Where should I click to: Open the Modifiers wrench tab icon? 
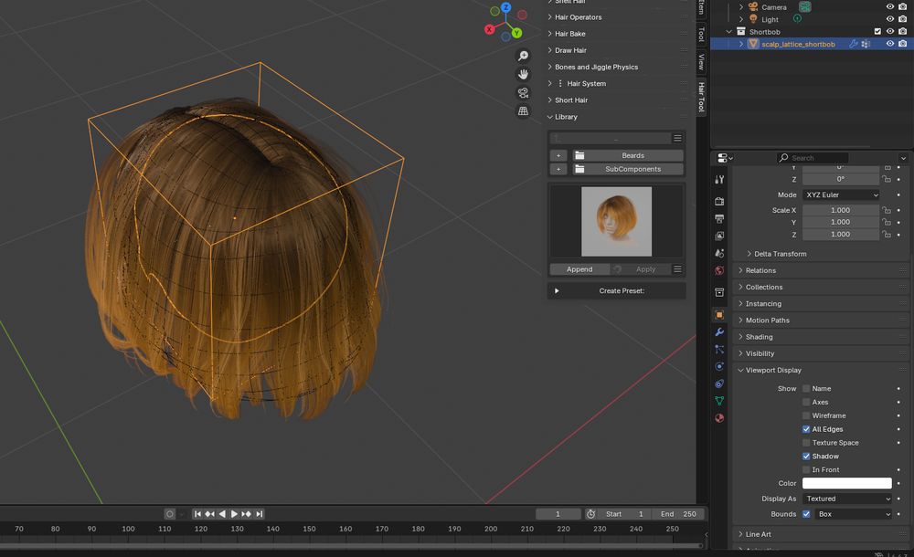pos(719,332)
